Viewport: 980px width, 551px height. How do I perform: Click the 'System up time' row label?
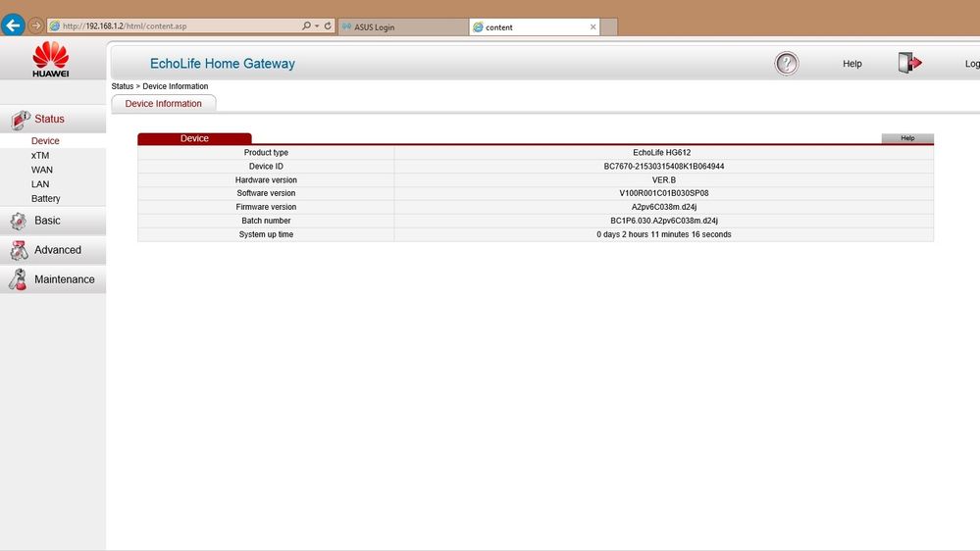(266, 234)
